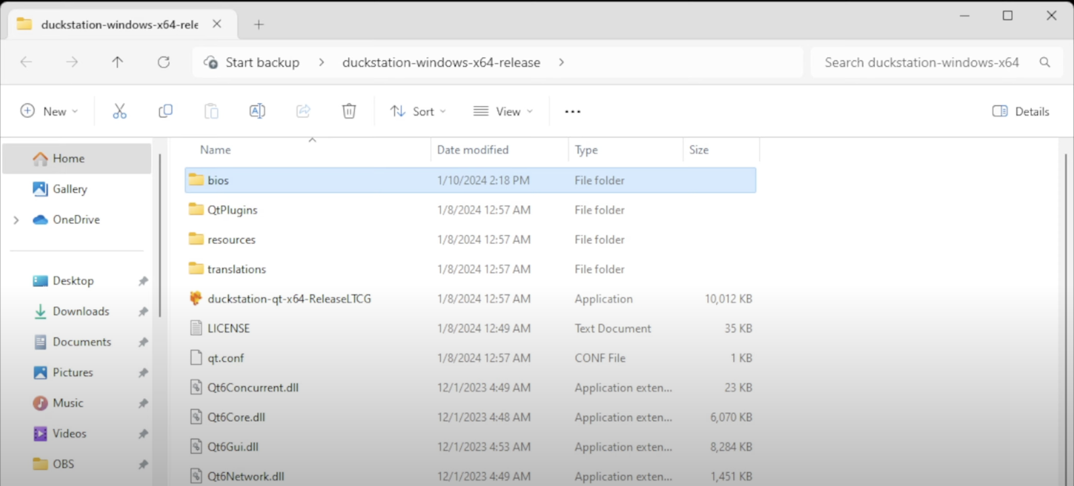Viewport: 1074px width, 486px height.
Task: Select the duckstation-qt-x64-ReleaseLTCG application icon
Action: pyautogui.click(x=196, y=298)
